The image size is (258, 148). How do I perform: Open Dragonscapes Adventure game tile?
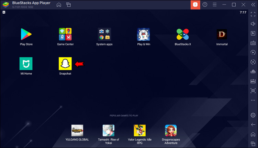(171, 131)
